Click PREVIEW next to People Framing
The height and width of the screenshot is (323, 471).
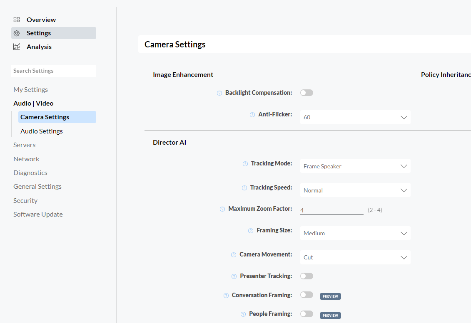point(330,315)
